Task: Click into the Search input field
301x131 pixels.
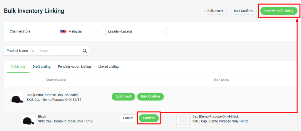Action: pyautogui.click(x=58, y=51)
